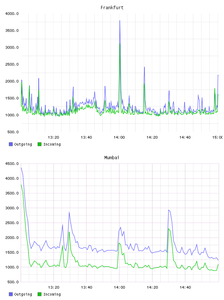This screenshot has width=224, height=300.
Task: Click the blue Outgoing swatch under Frankfurt chart
Action: click(x=11, y=144)
